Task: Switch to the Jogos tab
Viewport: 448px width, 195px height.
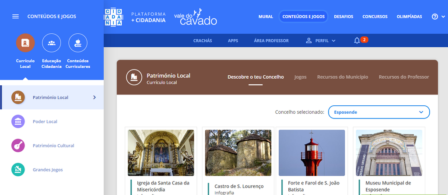Action: [x=300, y=77]
